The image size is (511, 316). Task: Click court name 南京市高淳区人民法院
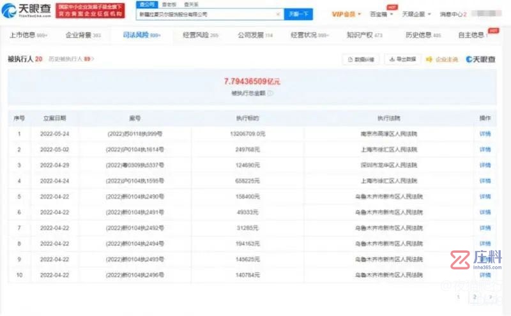[389, 134]
